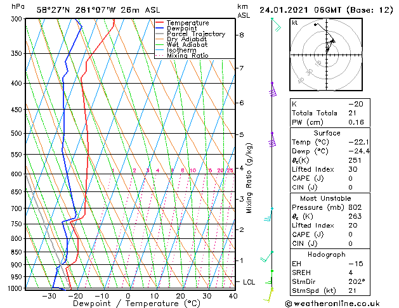
Task: Click the 'K' index value -20
Action: coord(356,104)
